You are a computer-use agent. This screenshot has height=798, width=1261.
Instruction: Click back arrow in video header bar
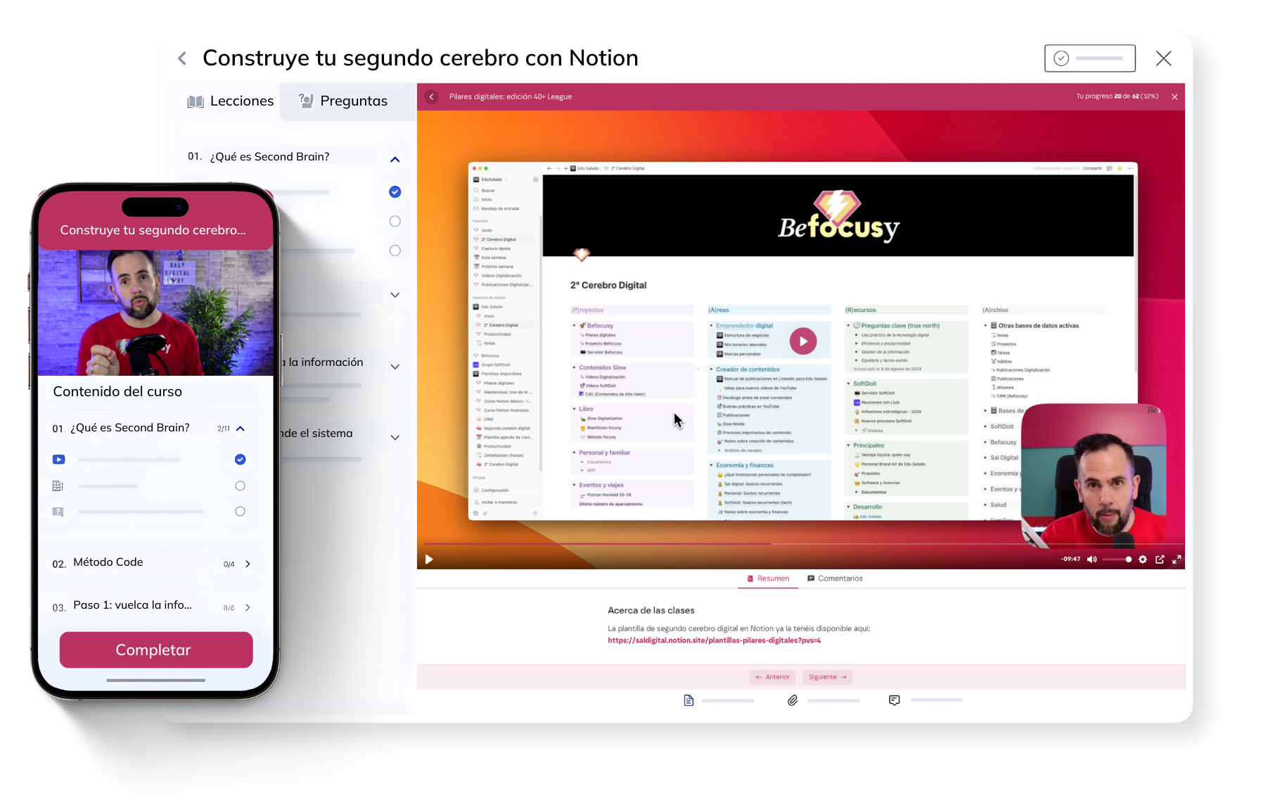(432, 97)
